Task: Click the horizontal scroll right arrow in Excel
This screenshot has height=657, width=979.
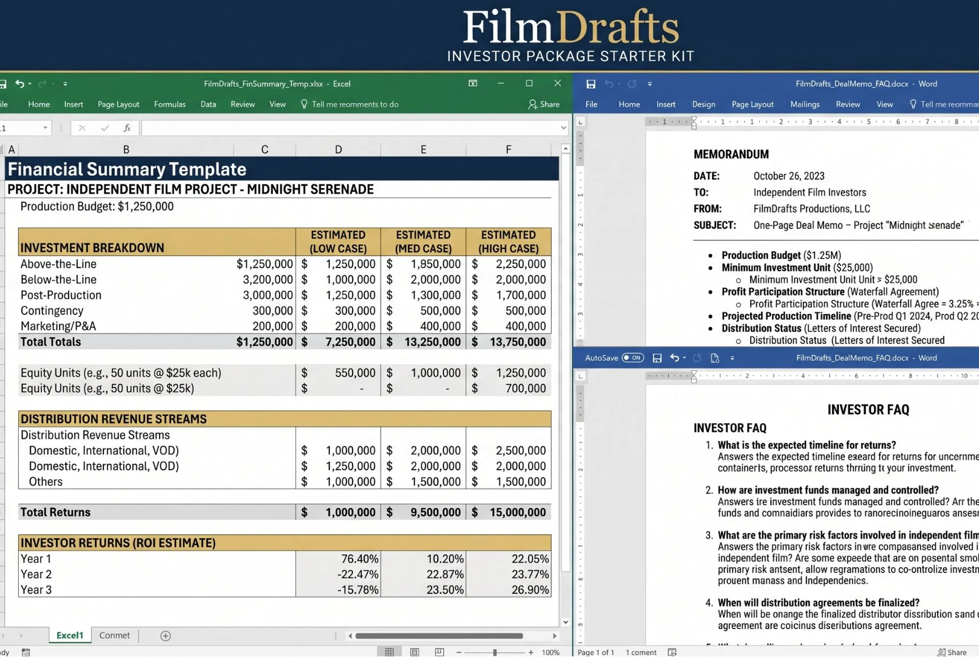Action: pyautogui.click(x=555, y=636)
